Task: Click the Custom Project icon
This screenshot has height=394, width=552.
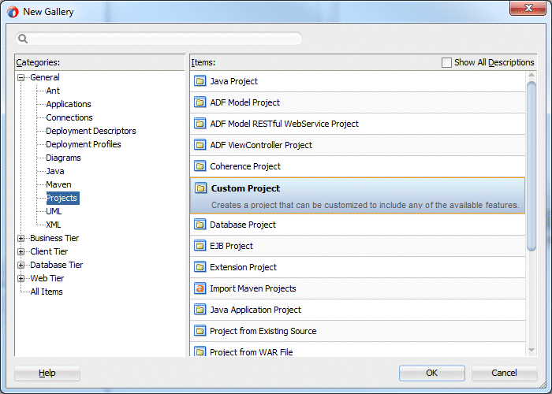Action: (x=201, y=188)
